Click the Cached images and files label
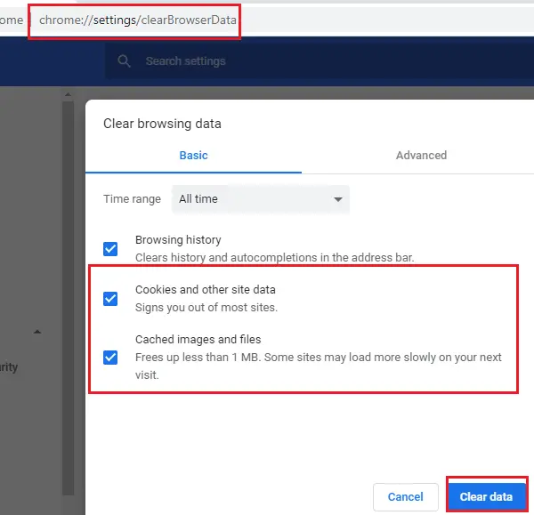Viewport: 534px width, 515px height. click(x=198, y=340)
